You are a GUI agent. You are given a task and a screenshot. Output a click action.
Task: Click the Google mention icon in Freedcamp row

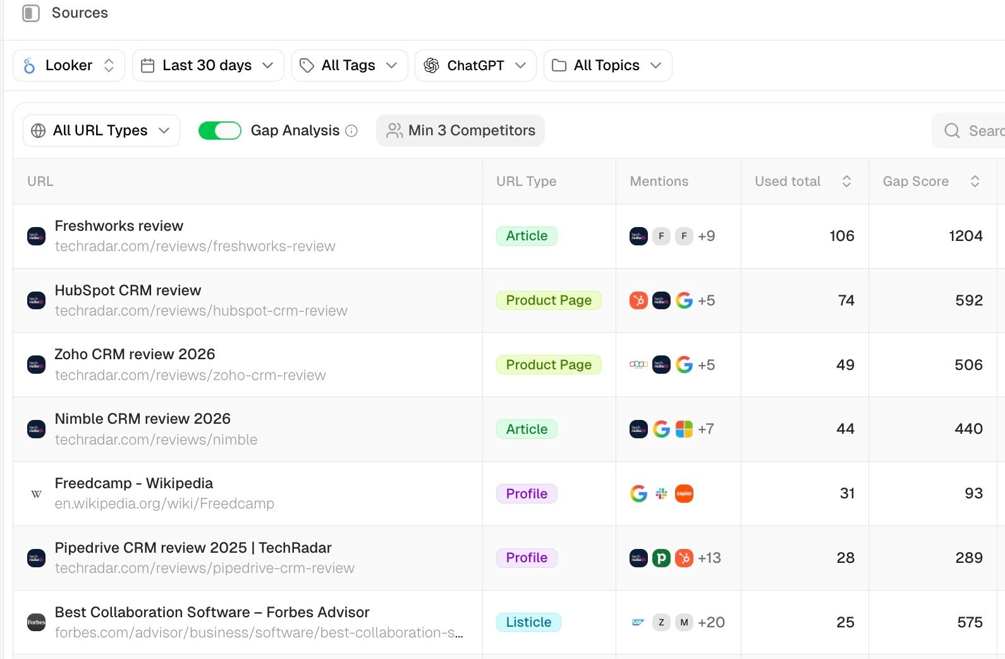coord(638,494)
